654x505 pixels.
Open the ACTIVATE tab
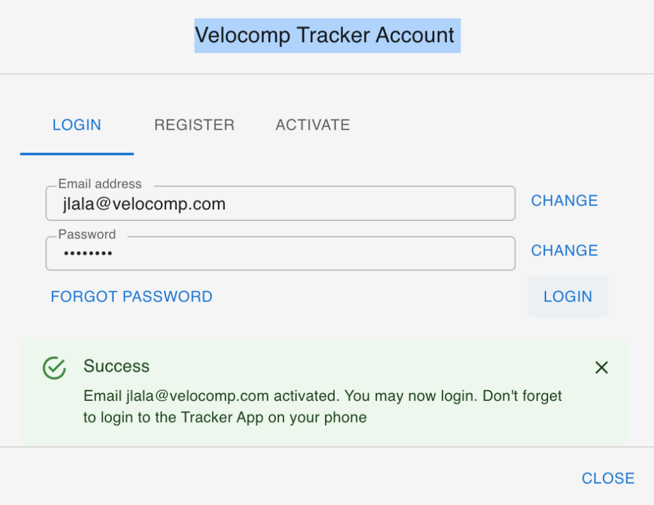click(x=312, y=124)
